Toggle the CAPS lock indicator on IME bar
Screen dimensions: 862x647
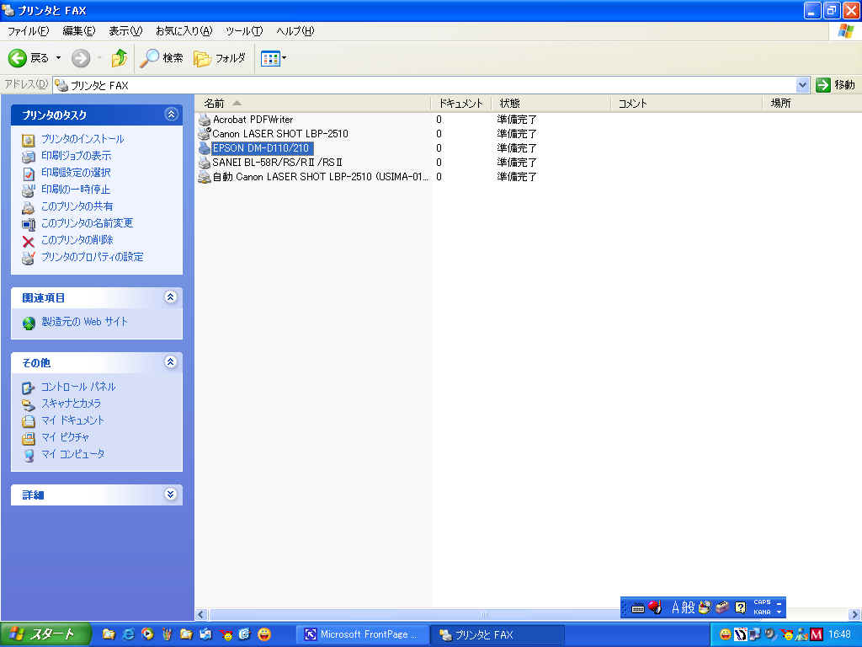click(762, 602)
